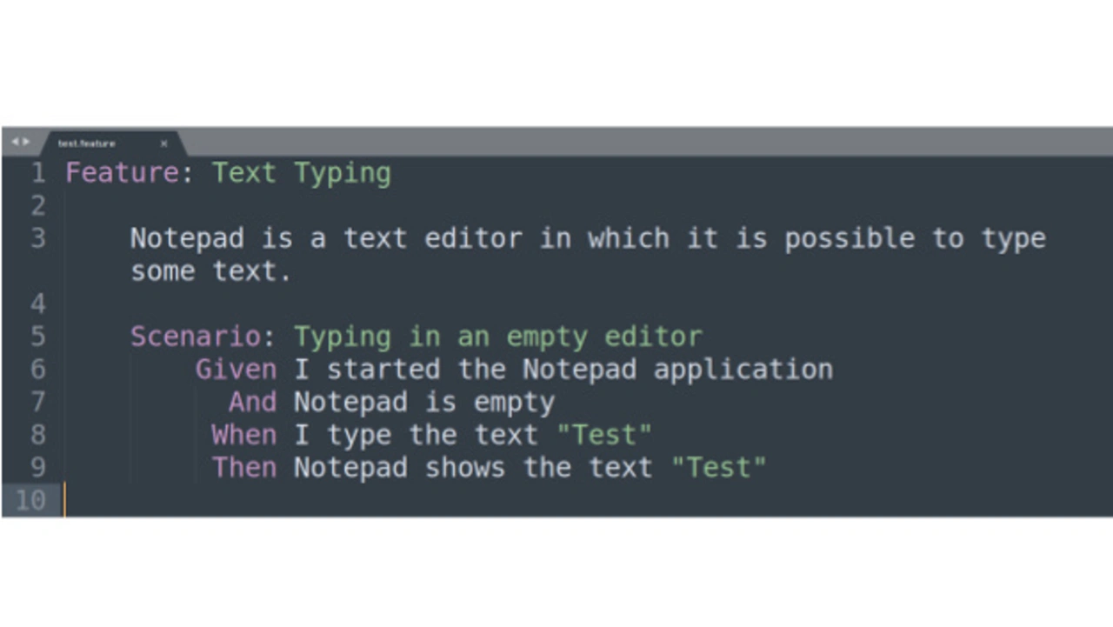Viewport: 1113px width, 627px height.
Task: Place cursor on the "Feature" keyword
Action: click(x=121, y=173)
